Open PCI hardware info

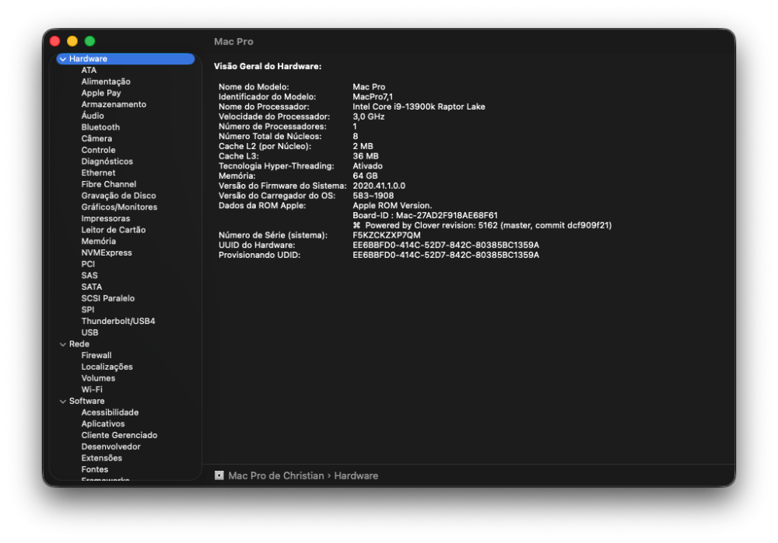pyautogui.click(x=88, y=264)
